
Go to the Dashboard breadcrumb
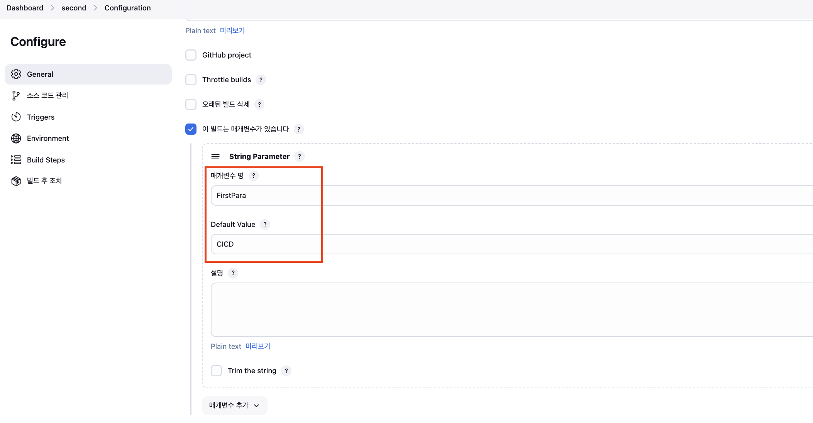pyautogui.click(x=25, y=8)
